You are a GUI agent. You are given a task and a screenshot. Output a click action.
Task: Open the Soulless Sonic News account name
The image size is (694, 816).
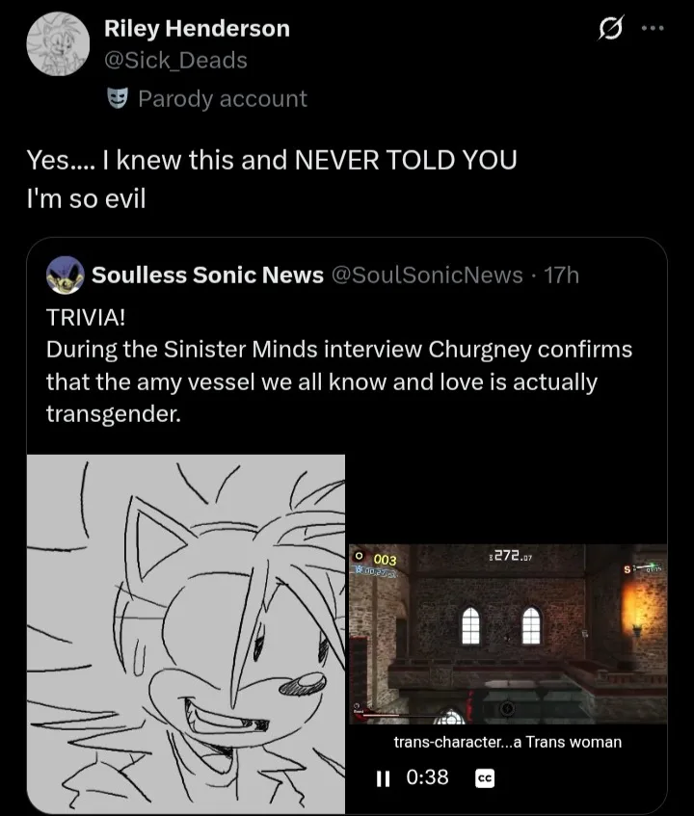(x=207, y=276)
